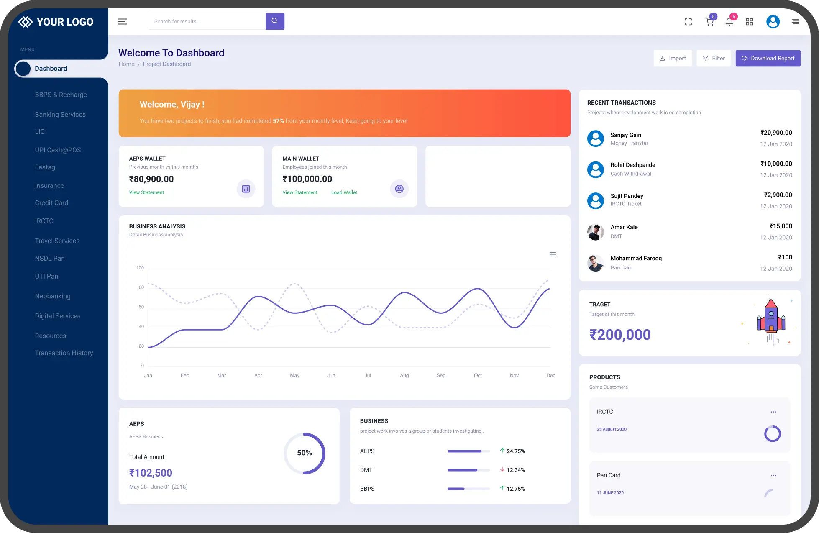Viewport: 819px width, 533px height.
Task: Click the hamburger menu icon beside search
Action: pos(123,22)
